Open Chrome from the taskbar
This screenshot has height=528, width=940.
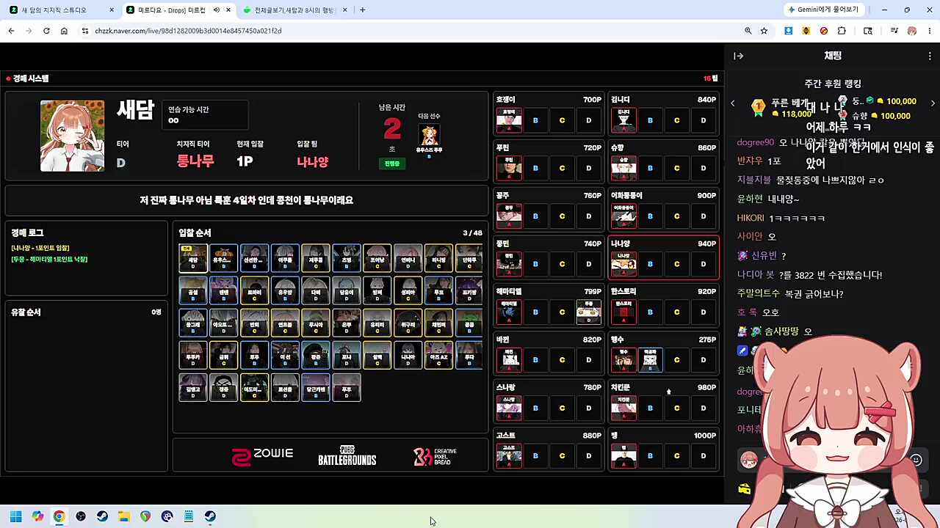click(59, 516)
